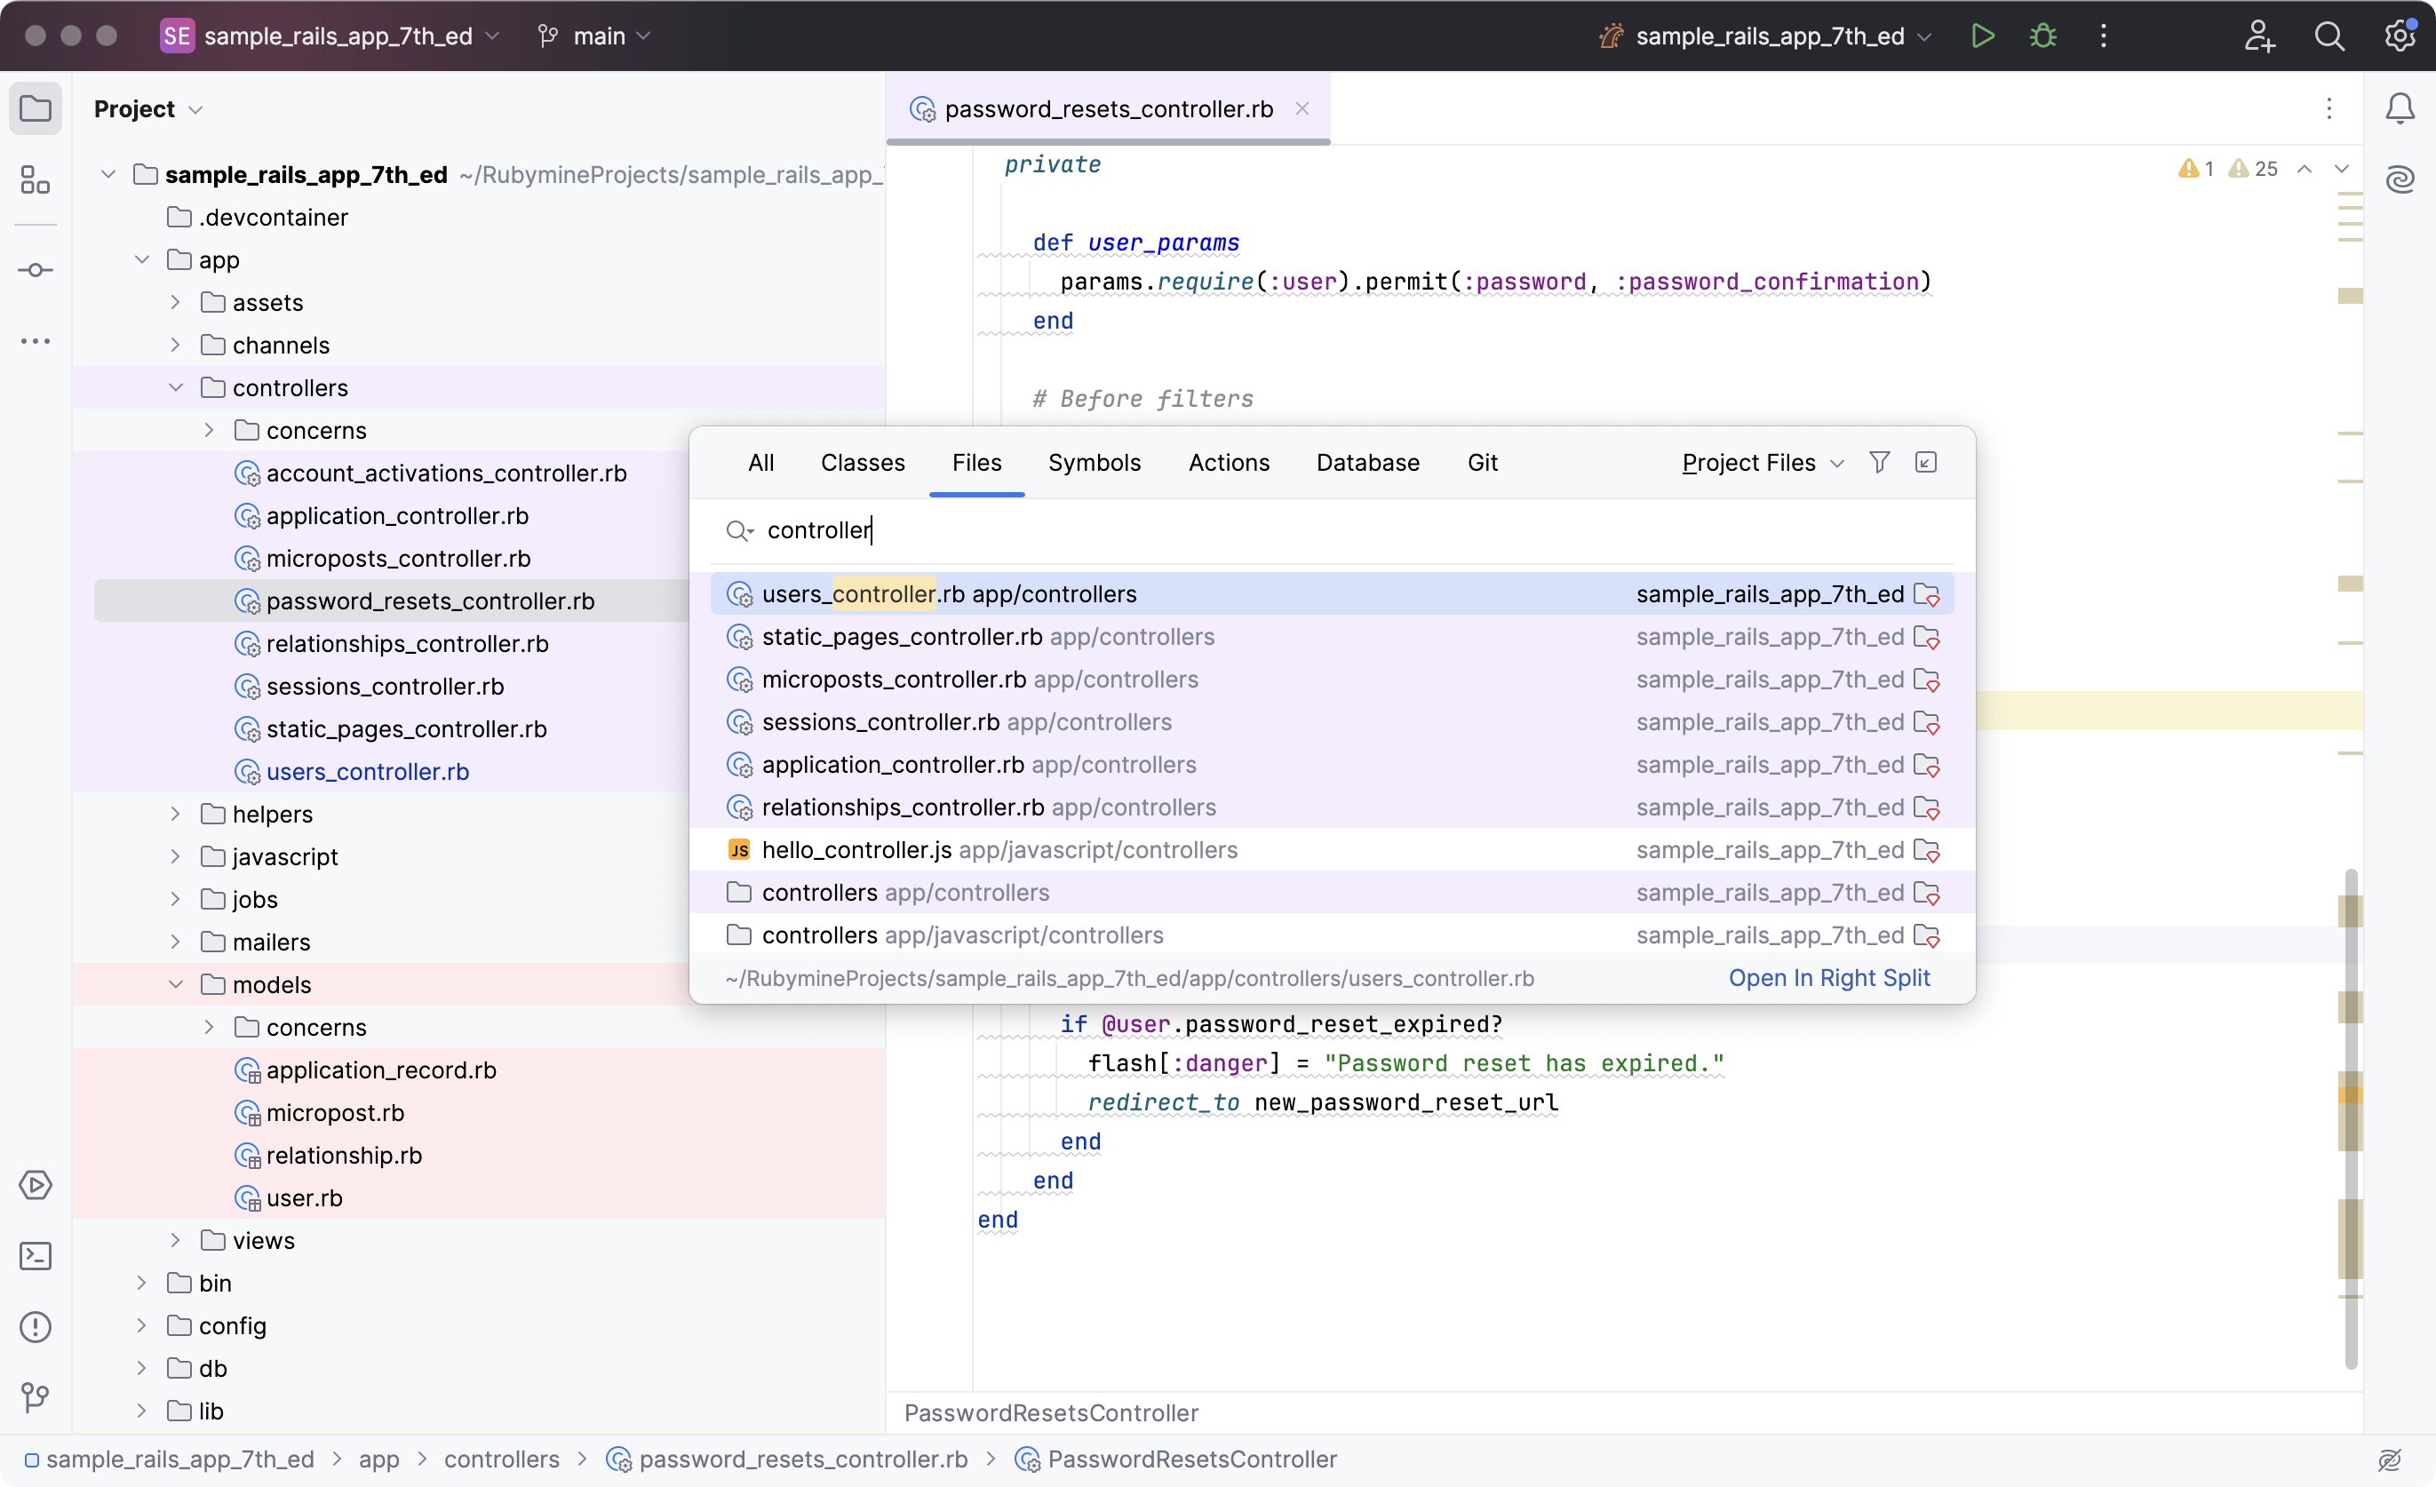Open the Terminal tool window
The width and height of the screenshot is (2436, 1487).
pos(36,1256)
